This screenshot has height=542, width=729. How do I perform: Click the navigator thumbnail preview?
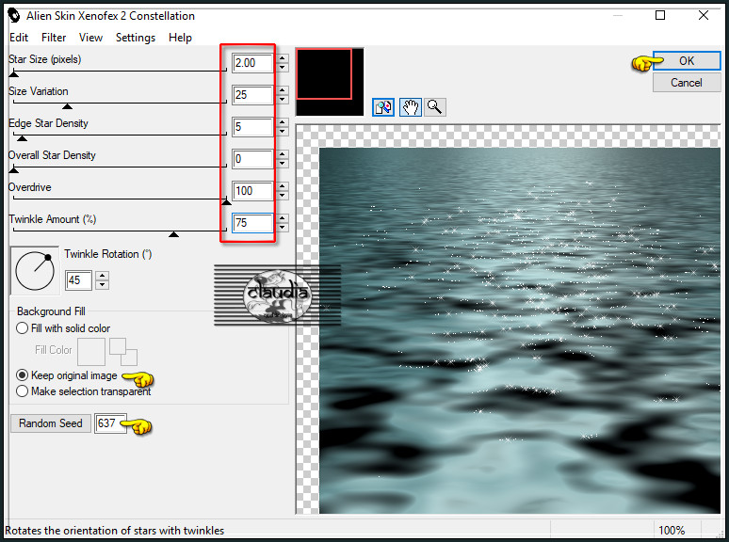[x=330, y=82]
